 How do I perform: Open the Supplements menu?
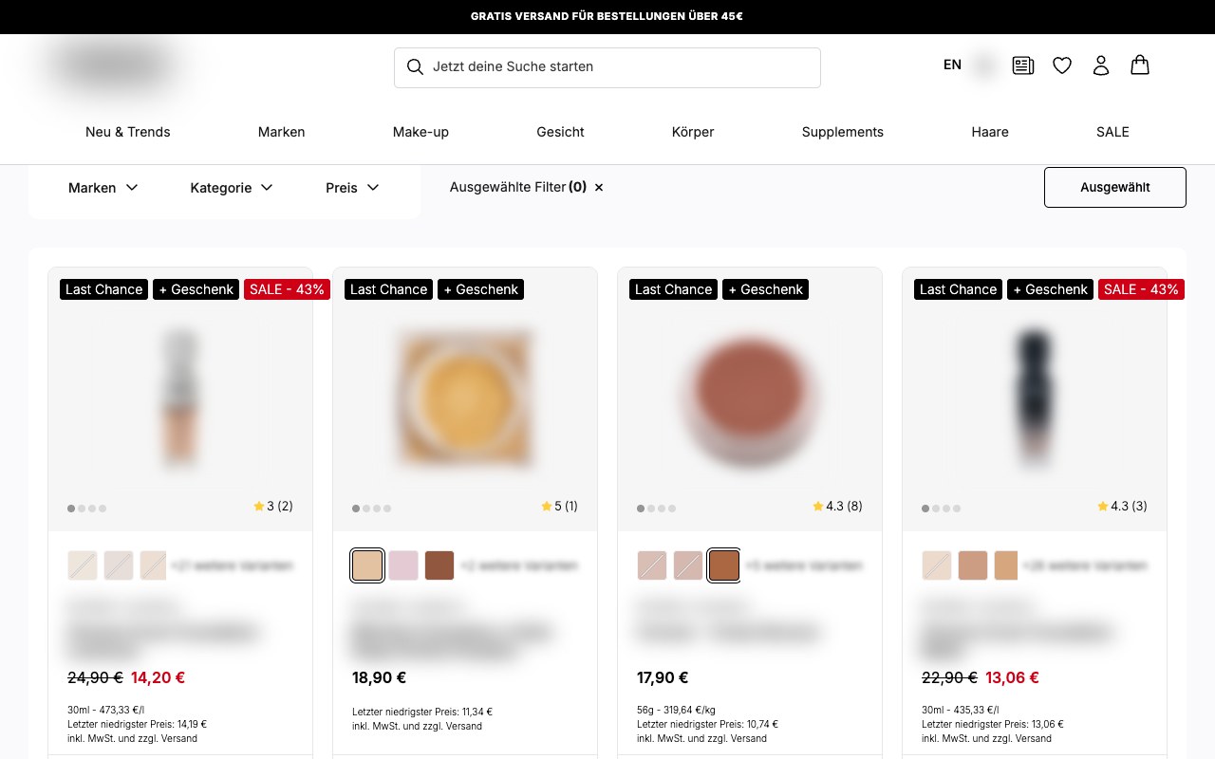point(843,132)
